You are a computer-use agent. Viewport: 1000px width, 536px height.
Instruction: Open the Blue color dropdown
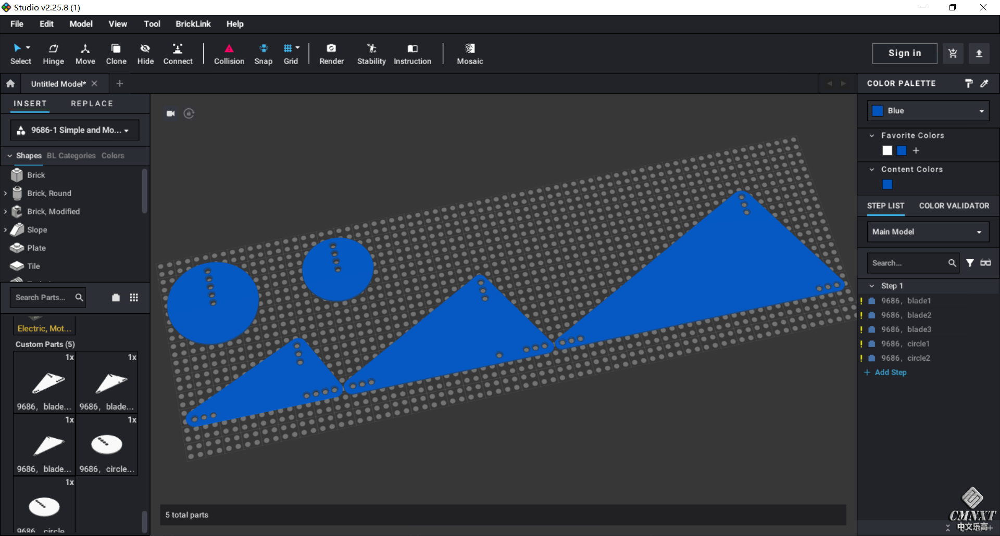click(x=928, y=111)
